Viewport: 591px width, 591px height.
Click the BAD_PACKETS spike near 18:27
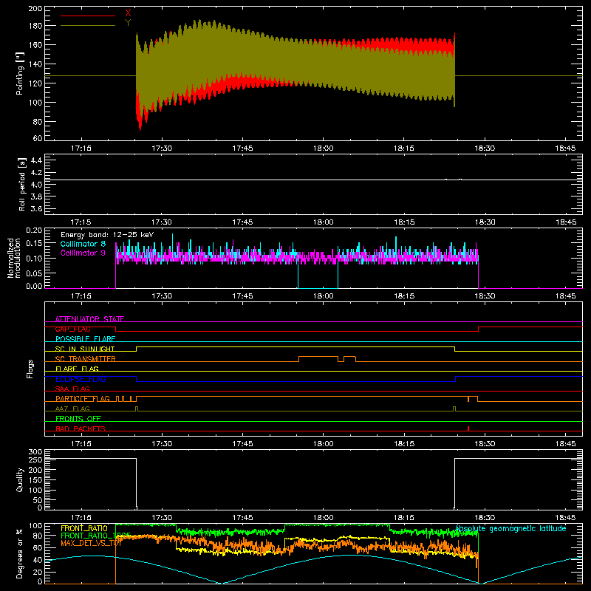tap(468, 428)
